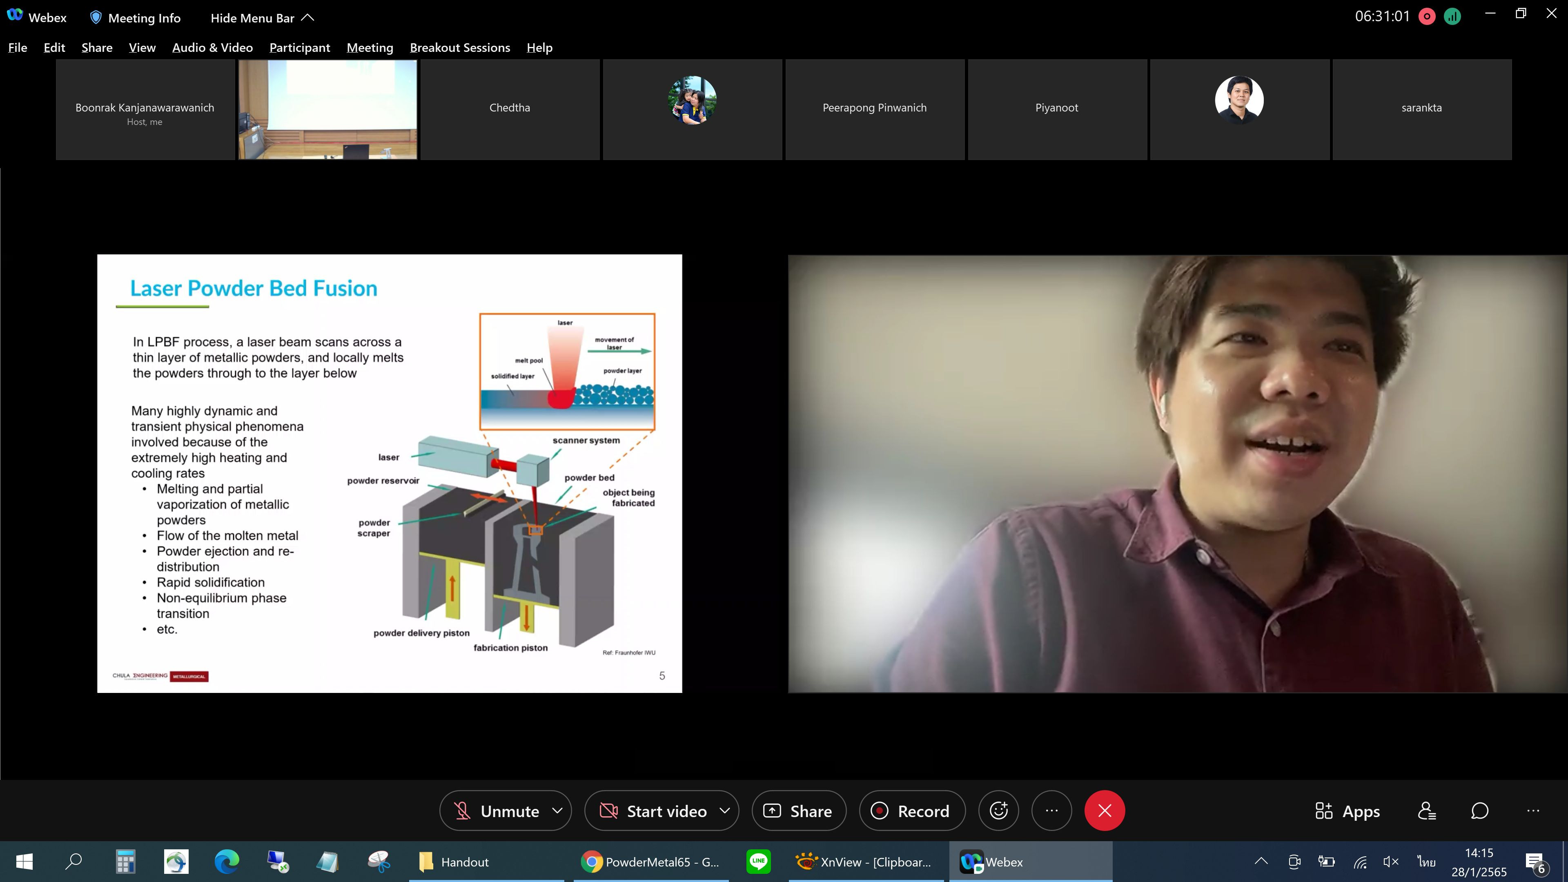Open the Apps panel
This screenshot has width=1568, height=882.
pyautogui.click(x=1347, y=811)
